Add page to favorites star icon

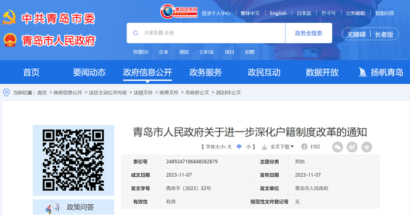click(x=367, y=147)
